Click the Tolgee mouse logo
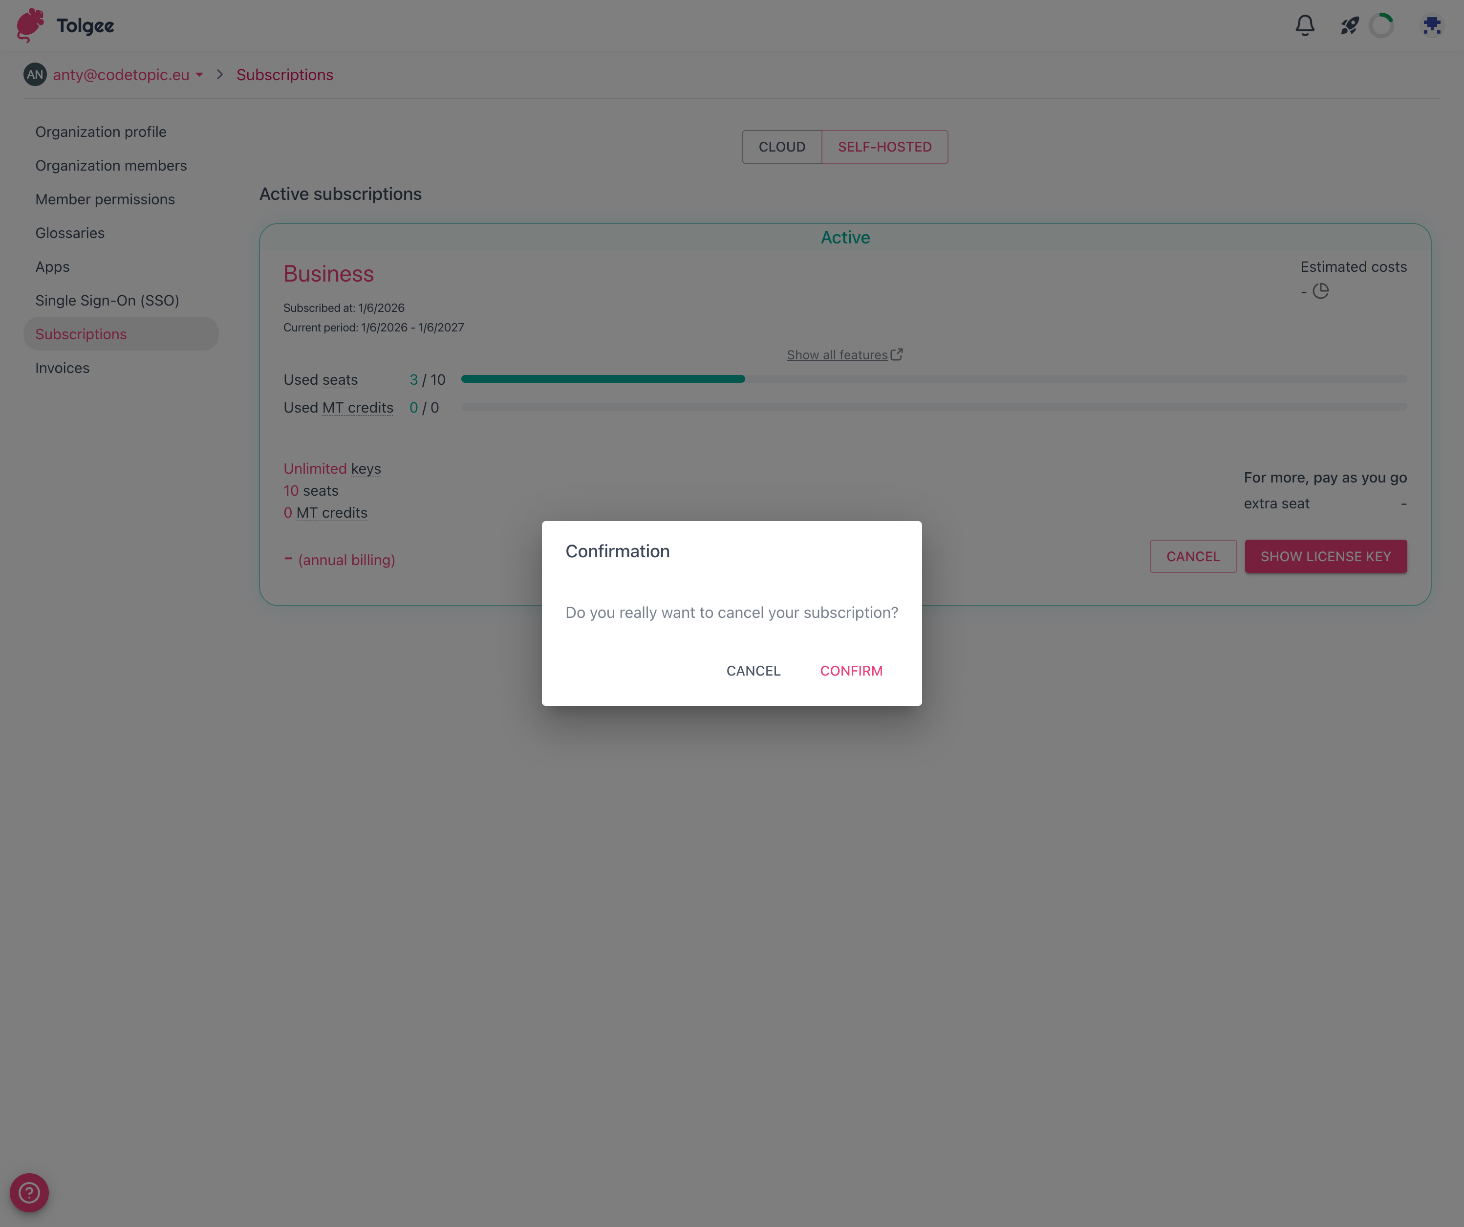 pos(31,25)
